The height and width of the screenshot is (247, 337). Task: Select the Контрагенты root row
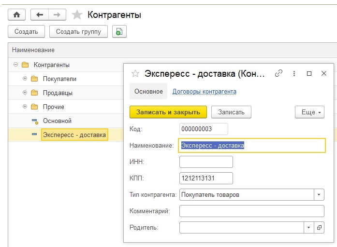pyautogui.click(x=66, y=65)
